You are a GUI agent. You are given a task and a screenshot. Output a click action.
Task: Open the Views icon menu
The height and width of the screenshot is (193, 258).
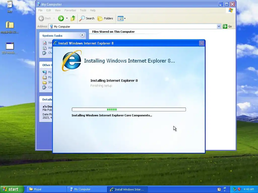click(121, 18)
